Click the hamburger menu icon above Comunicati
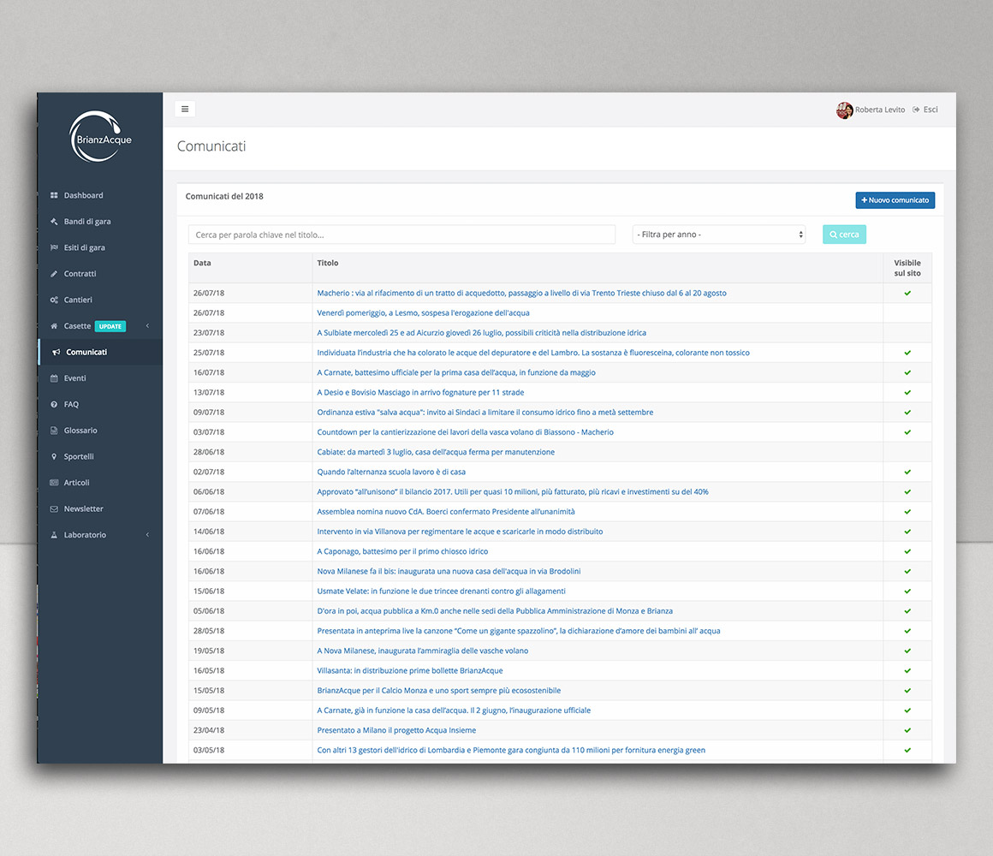The width and height of the screenshot is (993, 856). point(185,109)
